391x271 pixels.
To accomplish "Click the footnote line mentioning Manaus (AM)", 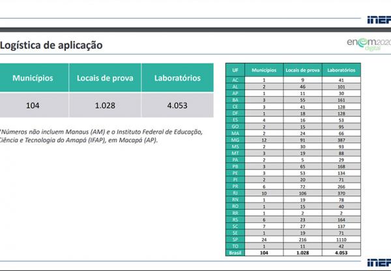I will coord(101,132).
